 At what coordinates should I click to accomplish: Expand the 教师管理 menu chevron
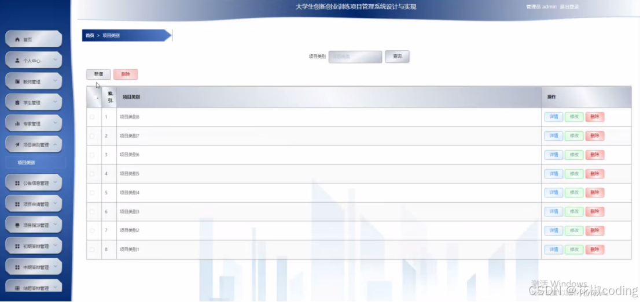coord(55,81)
